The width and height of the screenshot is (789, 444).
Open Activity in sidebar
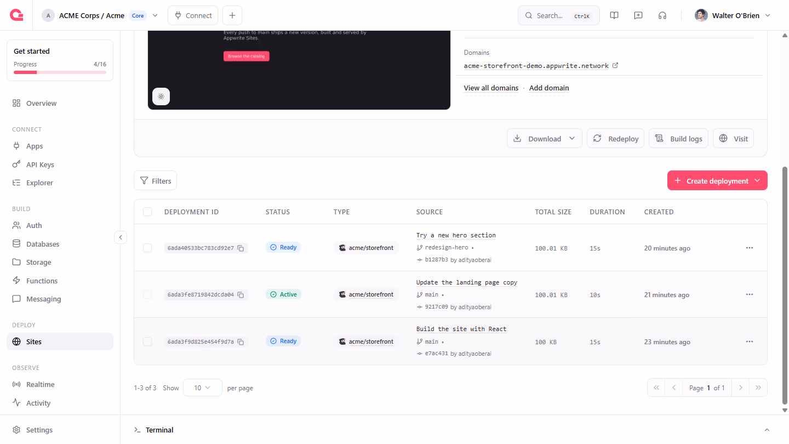pyautogui.click(x=60, y=403)
